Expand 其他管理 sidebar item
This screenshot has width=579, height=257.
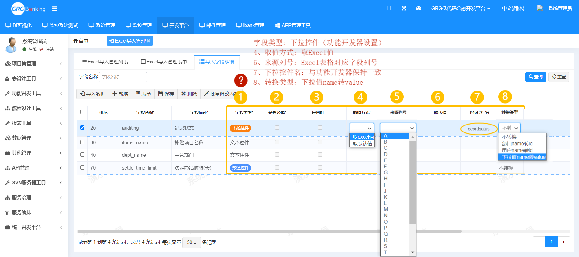pyautogui.click(x=34, y=153)
